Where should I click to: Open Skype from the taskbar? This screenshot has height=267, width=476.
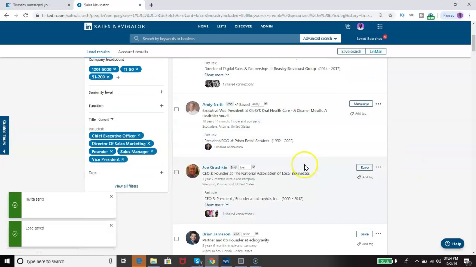click(x=197, y=261)
